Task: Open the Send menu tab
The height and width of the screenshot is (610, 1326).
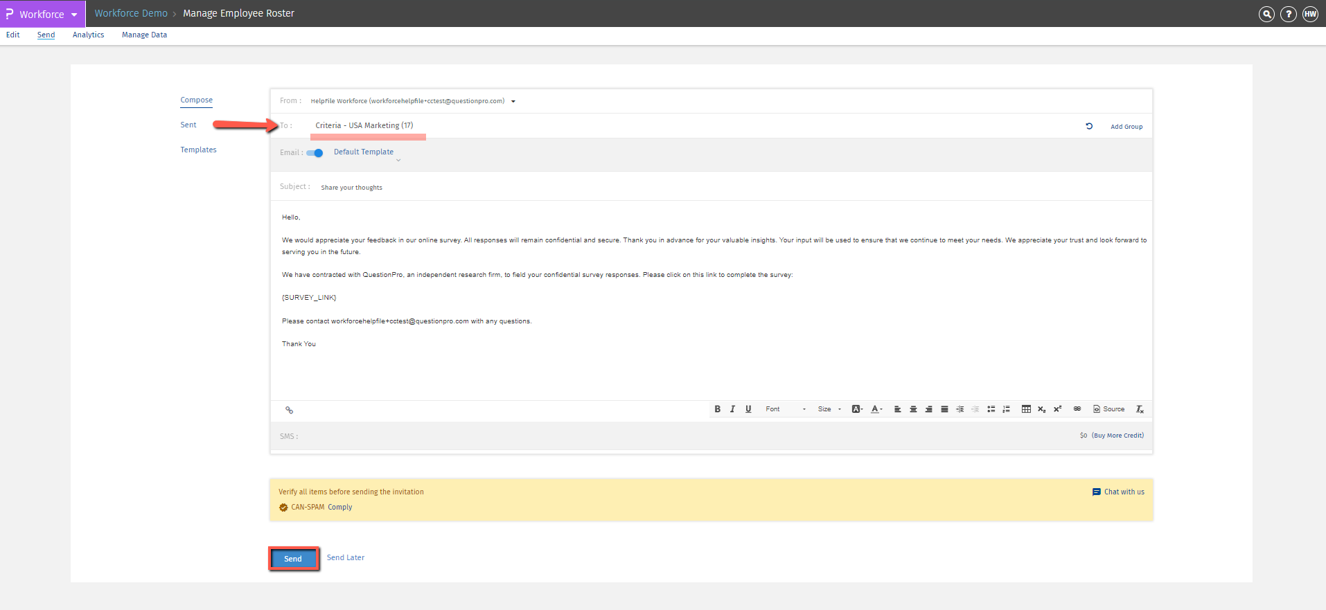Action: coord(46,35)
